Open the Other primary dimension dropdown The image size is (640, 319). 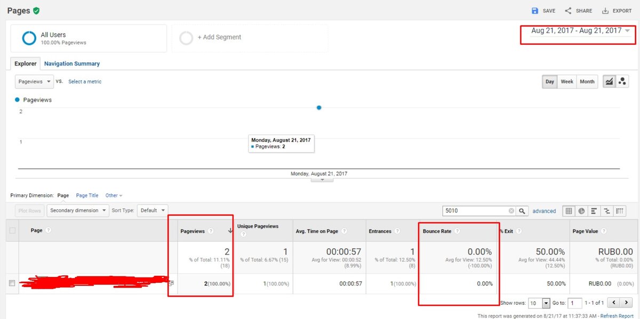(x=114, y=195)
